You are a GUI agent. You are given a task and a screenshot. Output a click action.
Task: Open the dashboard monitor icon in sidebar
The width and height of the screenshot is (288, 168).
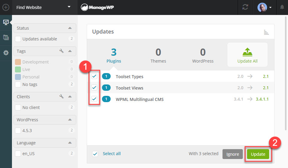pos(6,22)
